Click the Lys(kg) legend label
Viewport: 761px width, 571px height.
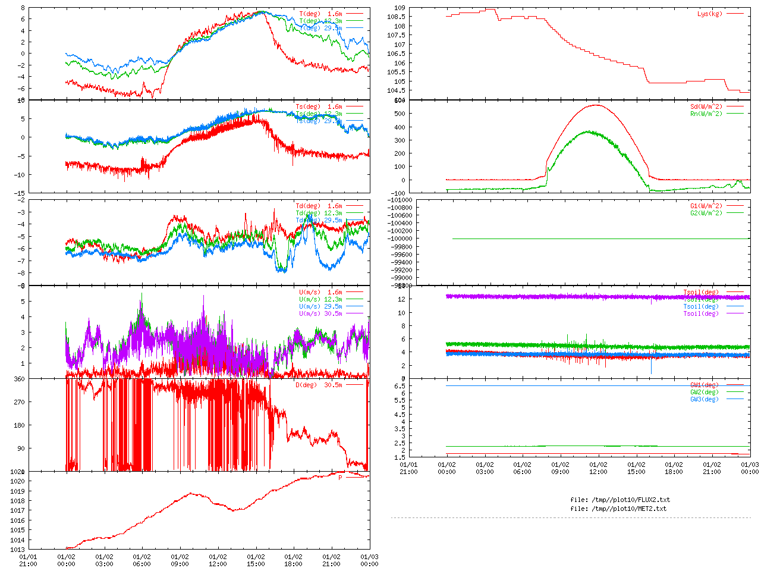pos(709,14)
